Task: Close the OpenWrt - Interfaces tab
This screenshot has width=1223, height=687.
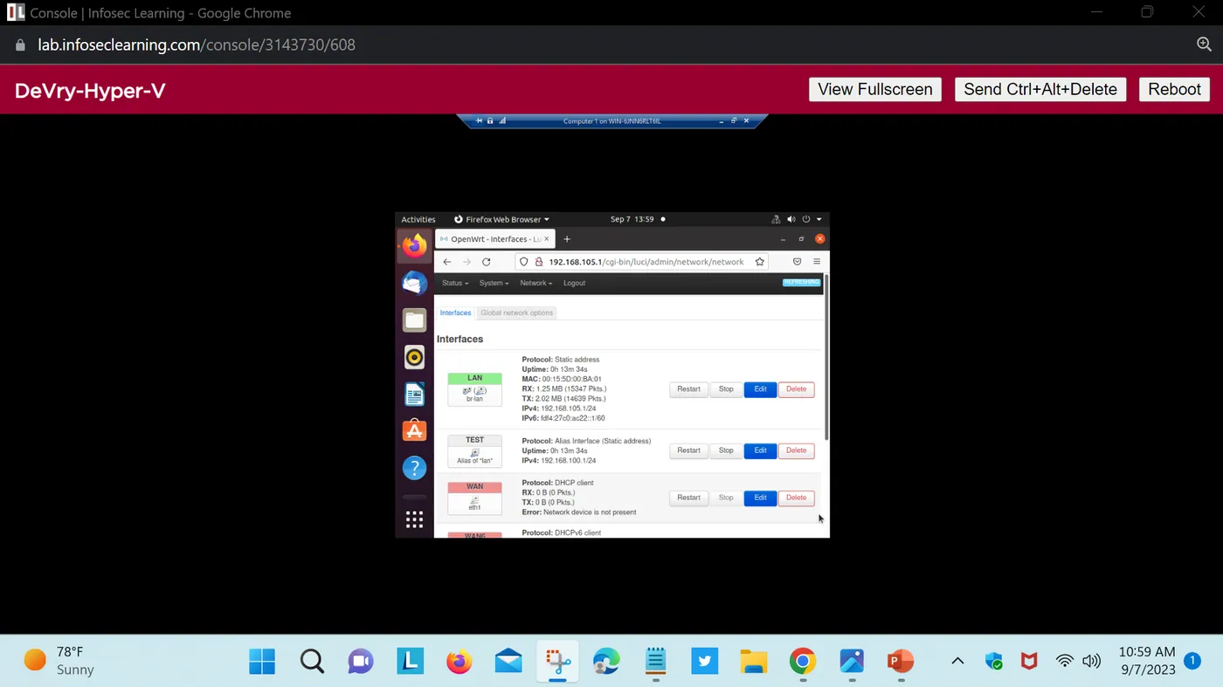Action: pyautogui.click(x=548, y=239)
